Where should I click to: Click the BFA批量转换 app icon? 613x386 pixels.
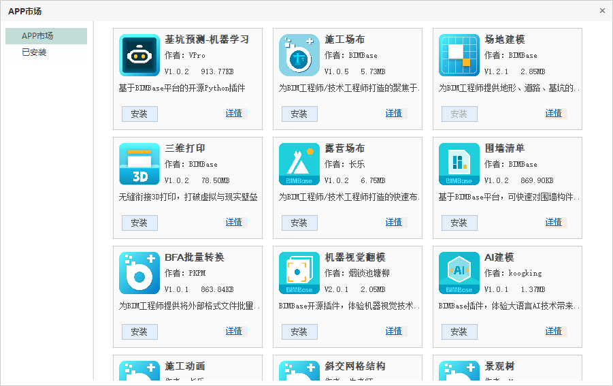click(x=139, y=273)
